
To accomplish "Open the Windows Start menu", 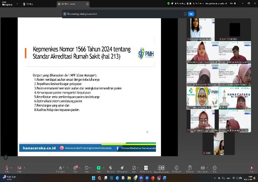I will [x=93, y=178].
